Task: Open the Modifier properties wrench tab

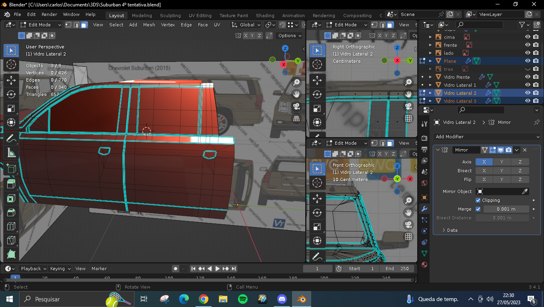Action: coord(424,209)
